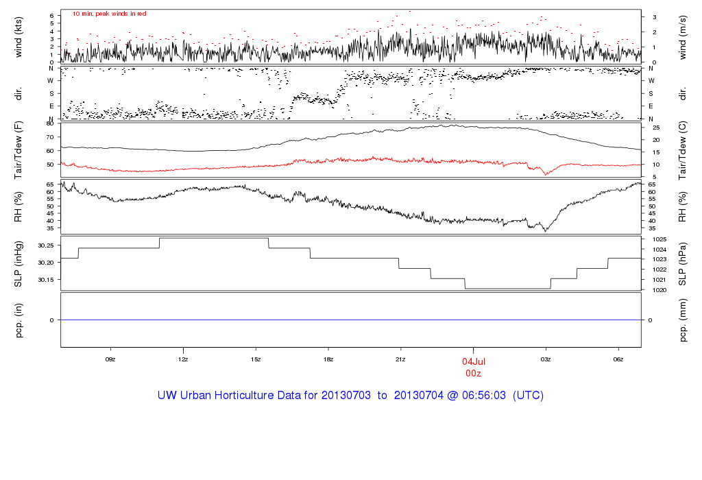702x480 pixels.
Task: Click the '30.25' pressure tick label
Action: click(x=46, y=245)
